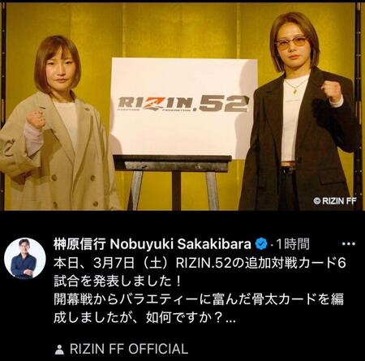Expand the truncated post at the trailing ellipsis
365x361 pixels.
(x=230, y=319)
